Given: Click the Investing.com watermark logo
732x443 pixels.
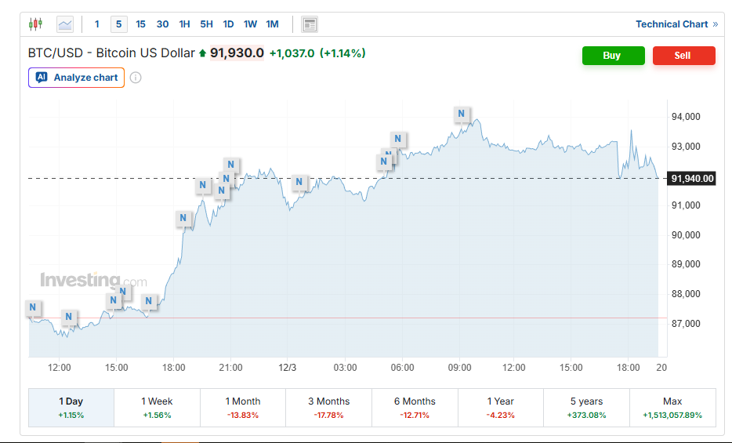Looking at the screenshot, I should [93, 280].
